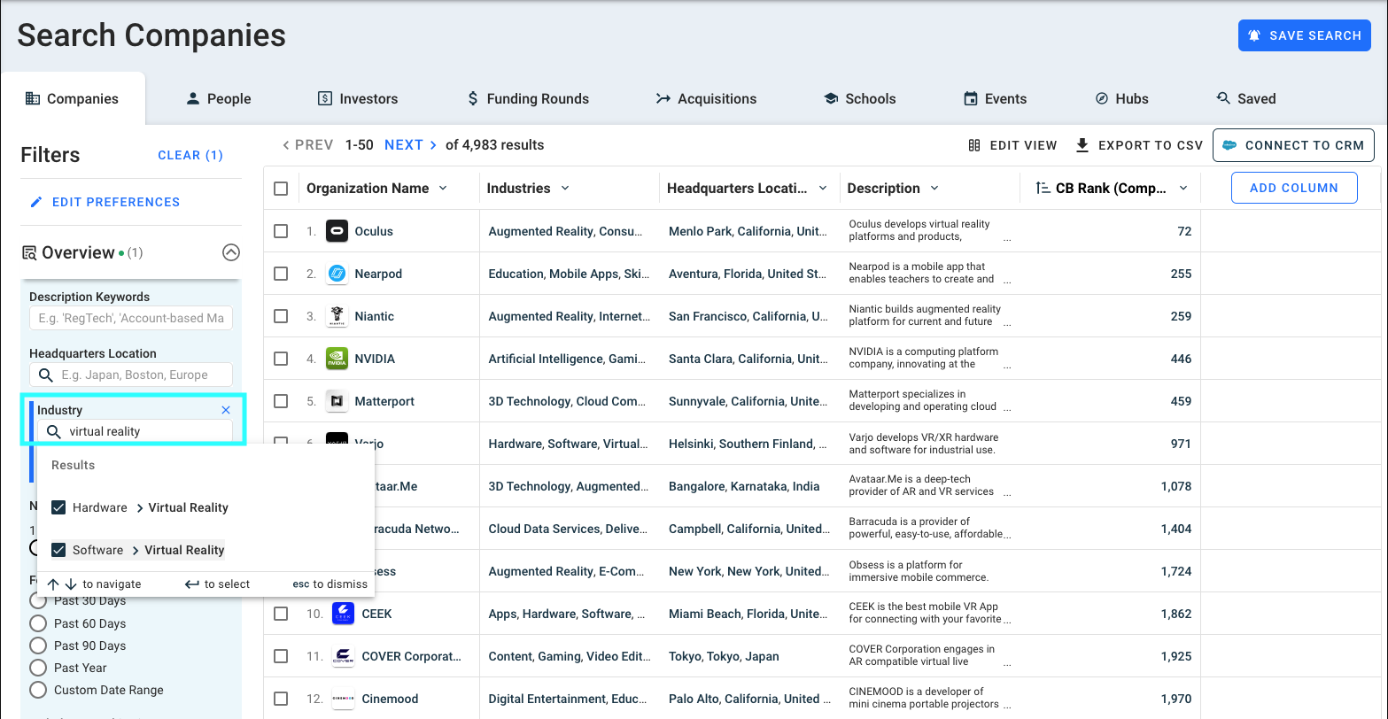Click the Nearpod company logo
1388x719 pixels.
click(x=337, y=274)
